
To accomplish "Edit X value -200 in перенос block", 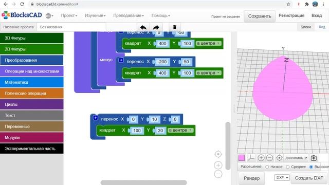I will tap(162, 62).
